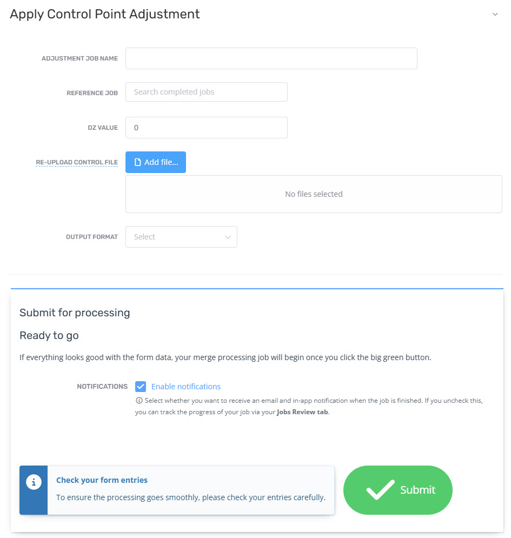Click the document icon on the Add file button
Screen dimensions: 511x538
pyautogui.click(x=137, y=162)
